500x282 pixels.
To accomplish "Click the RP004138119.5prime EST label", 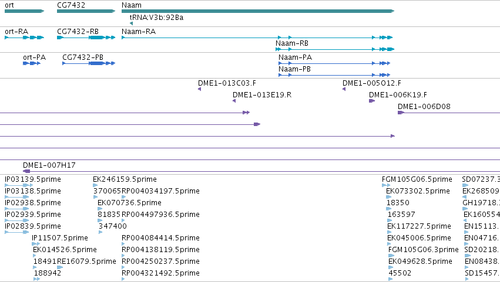I will 161,250.
